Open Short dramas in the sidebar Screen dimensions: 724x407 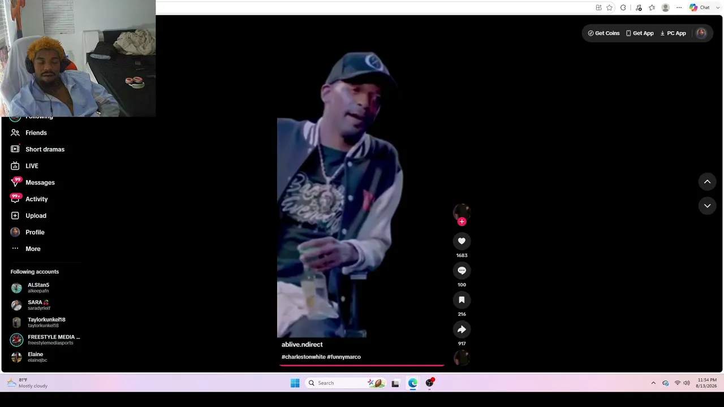pos(45,149)
